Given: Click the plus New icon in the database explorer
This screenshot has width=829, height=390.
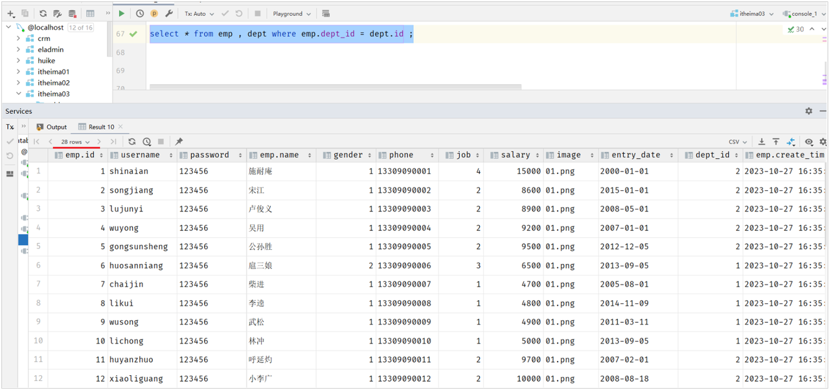Looking at the screenshot, I should tap(10, 14).
